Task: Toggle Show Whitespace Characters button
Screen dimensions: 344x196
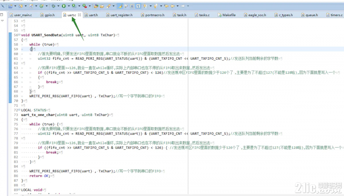Action: coord(138,6)
